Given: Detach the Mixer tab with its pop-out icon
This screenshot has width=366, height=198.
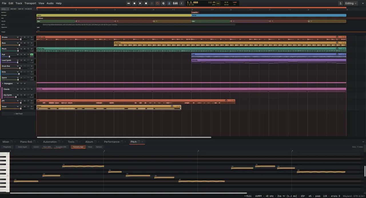Looking at the screenshot, I should [x=12, y=142].
